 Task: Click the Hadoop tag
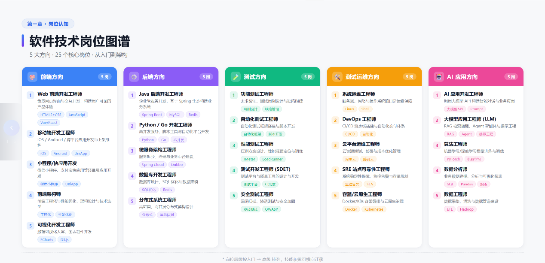click(467, 209)
